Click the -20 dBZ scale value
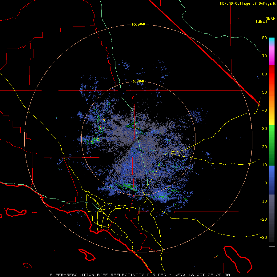 point(263,219)
